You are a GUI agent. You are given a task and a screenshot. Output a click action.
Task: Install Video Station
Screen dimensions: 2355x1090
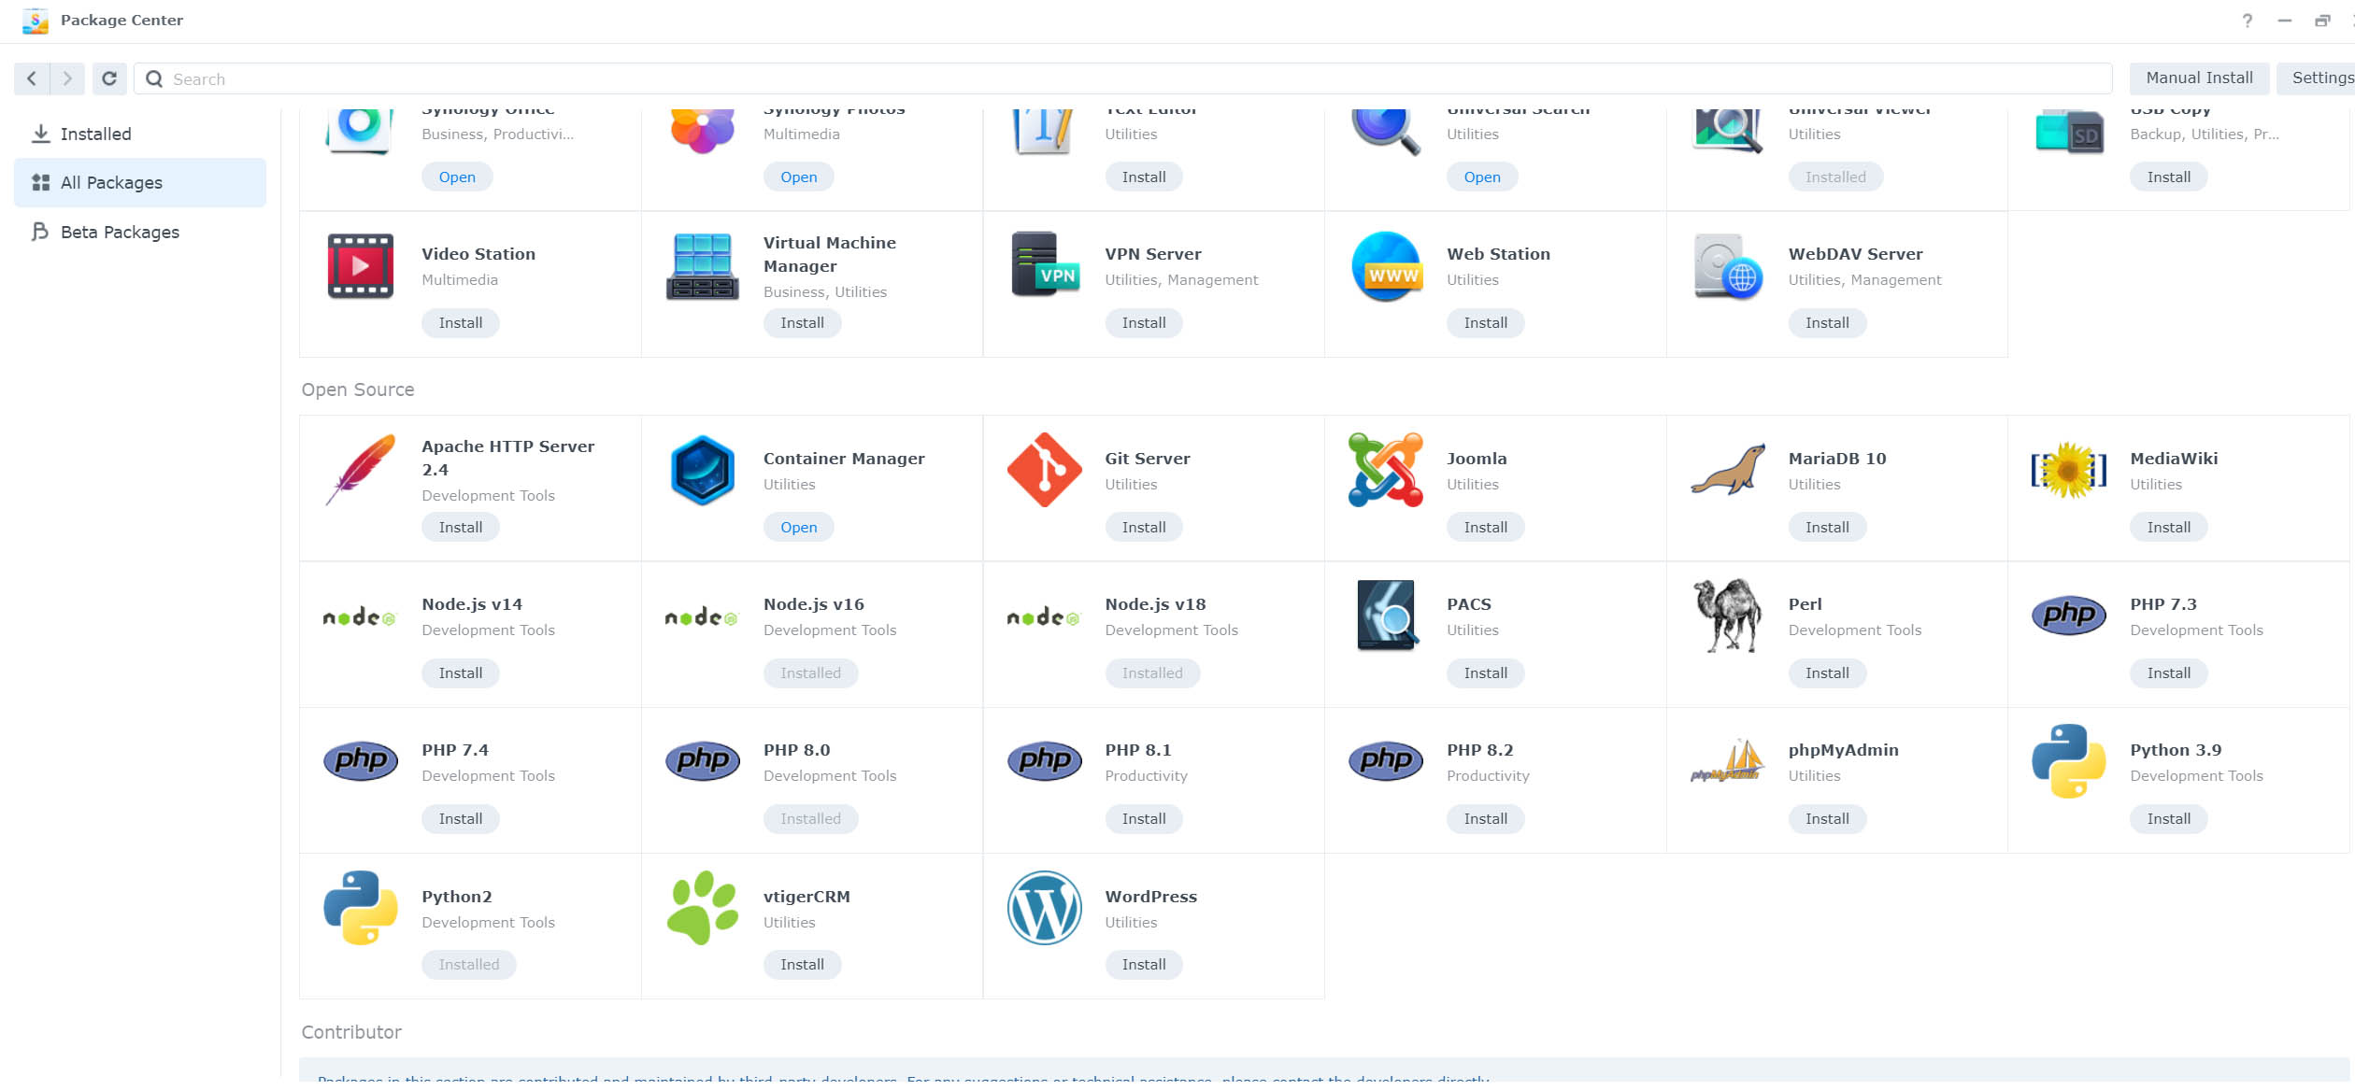coord(461,323)
